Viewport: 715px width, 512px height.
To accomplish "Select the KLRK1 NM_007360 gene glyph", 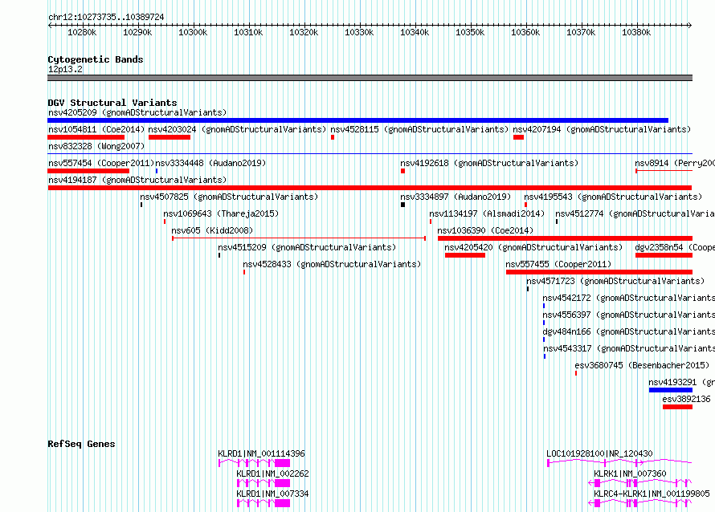I will (640, 483).
